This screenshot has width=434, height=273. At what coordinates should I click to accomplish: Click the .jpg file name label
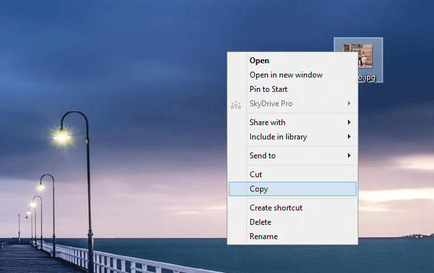click(x=368, y=77)
